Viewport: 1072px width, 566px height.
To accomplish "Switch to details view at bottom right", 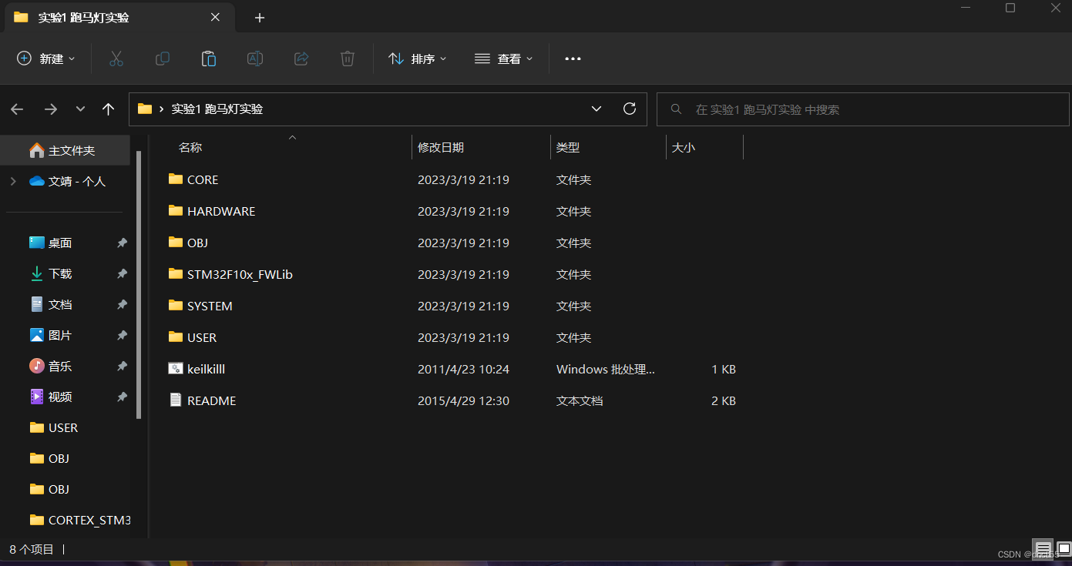I will [1043, 549].
